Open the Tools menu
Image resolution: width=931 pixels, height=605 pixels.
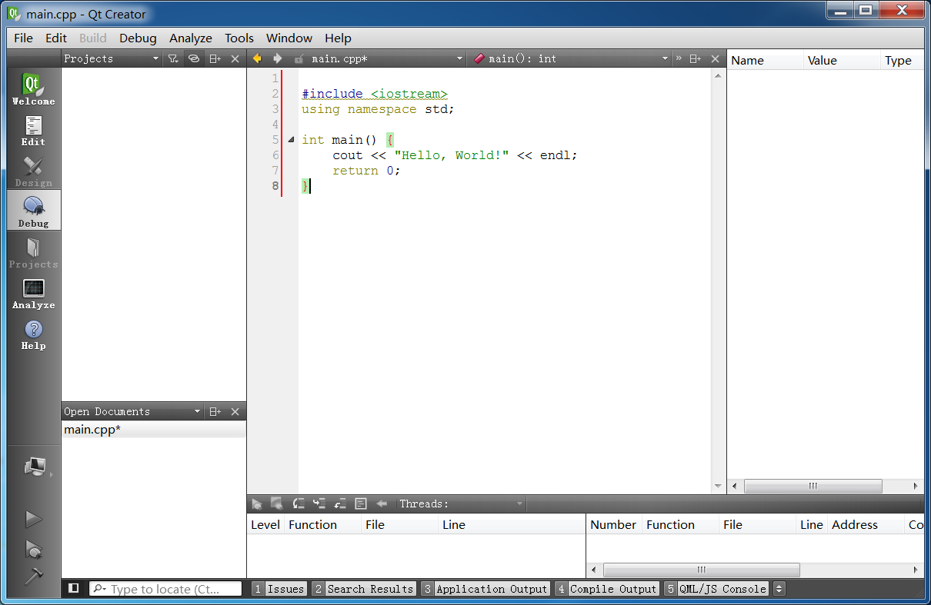pos(239,38)
